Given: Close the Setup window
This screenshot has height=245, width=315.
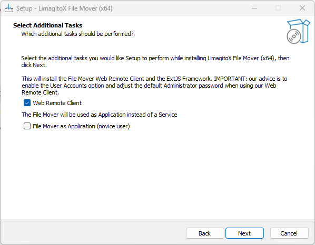Looking at the screenshot, I should (x=302, y=8).
